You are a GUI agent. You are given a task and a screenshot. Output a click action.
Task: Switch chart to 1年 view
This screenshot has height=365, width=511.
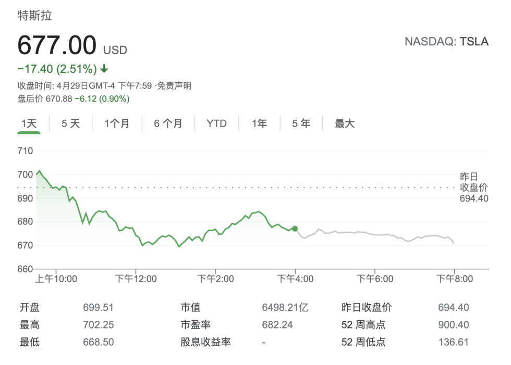(259, 123)
